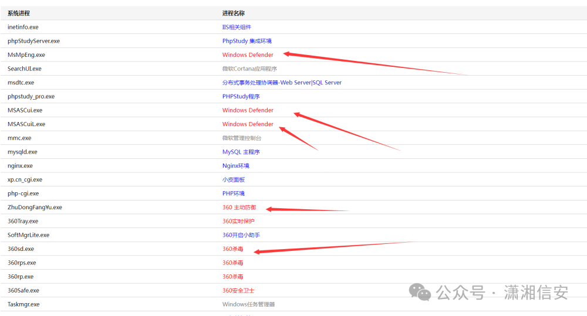Click the 进程名称 column header
The width and height of the screenshot is (587, 316).
233,13
